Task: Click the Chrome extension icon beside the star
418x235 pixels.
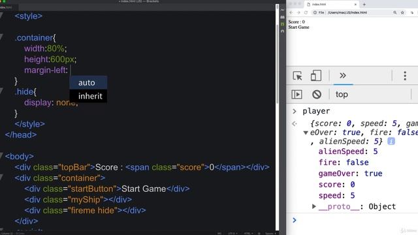Action: pyautogui.click(x=412, y=12)
